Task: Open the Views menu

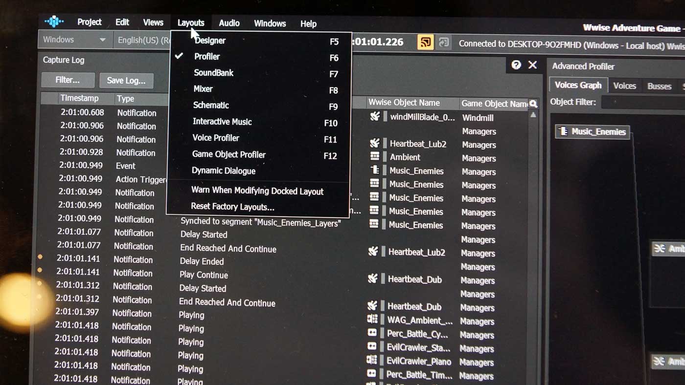Action: point(153,22)
